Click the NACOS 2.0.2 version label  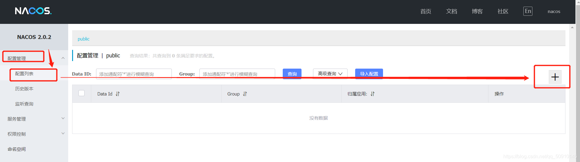pyautogui.click(x=34, y=37)
